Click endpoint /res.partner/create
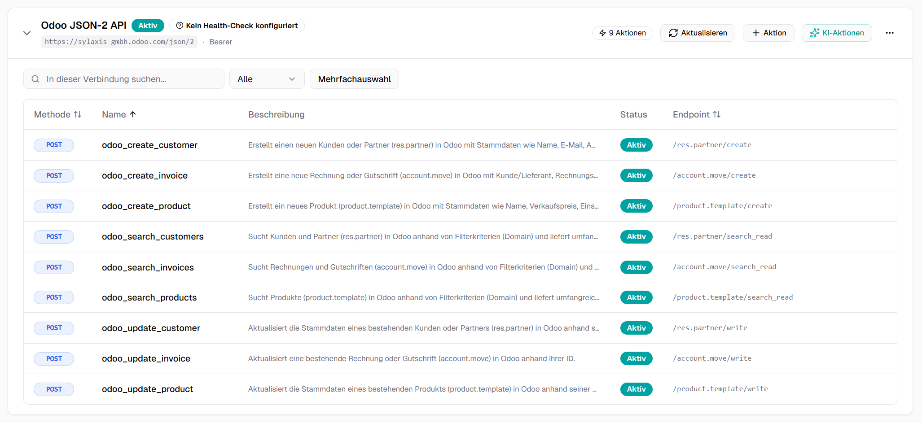 coord(712,145)
